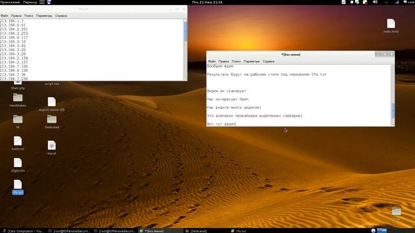
Task: Switch to Dedicated folder taskbar button
Action: [206, 231]
